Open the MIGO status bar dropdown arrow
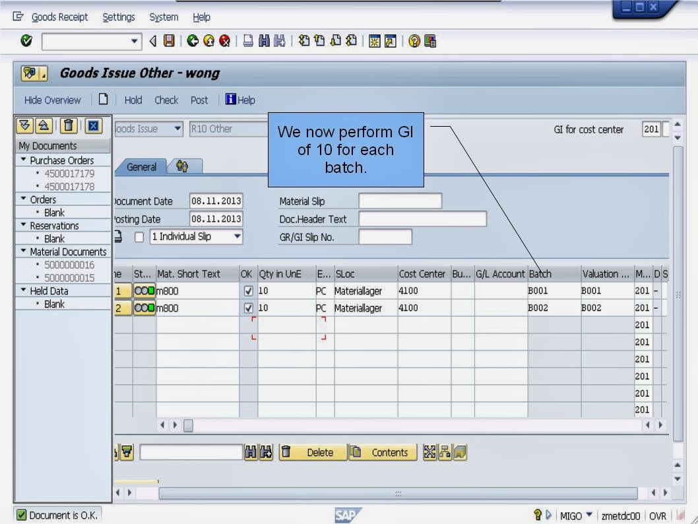This screenshot has height=524, width=698. 589,515
